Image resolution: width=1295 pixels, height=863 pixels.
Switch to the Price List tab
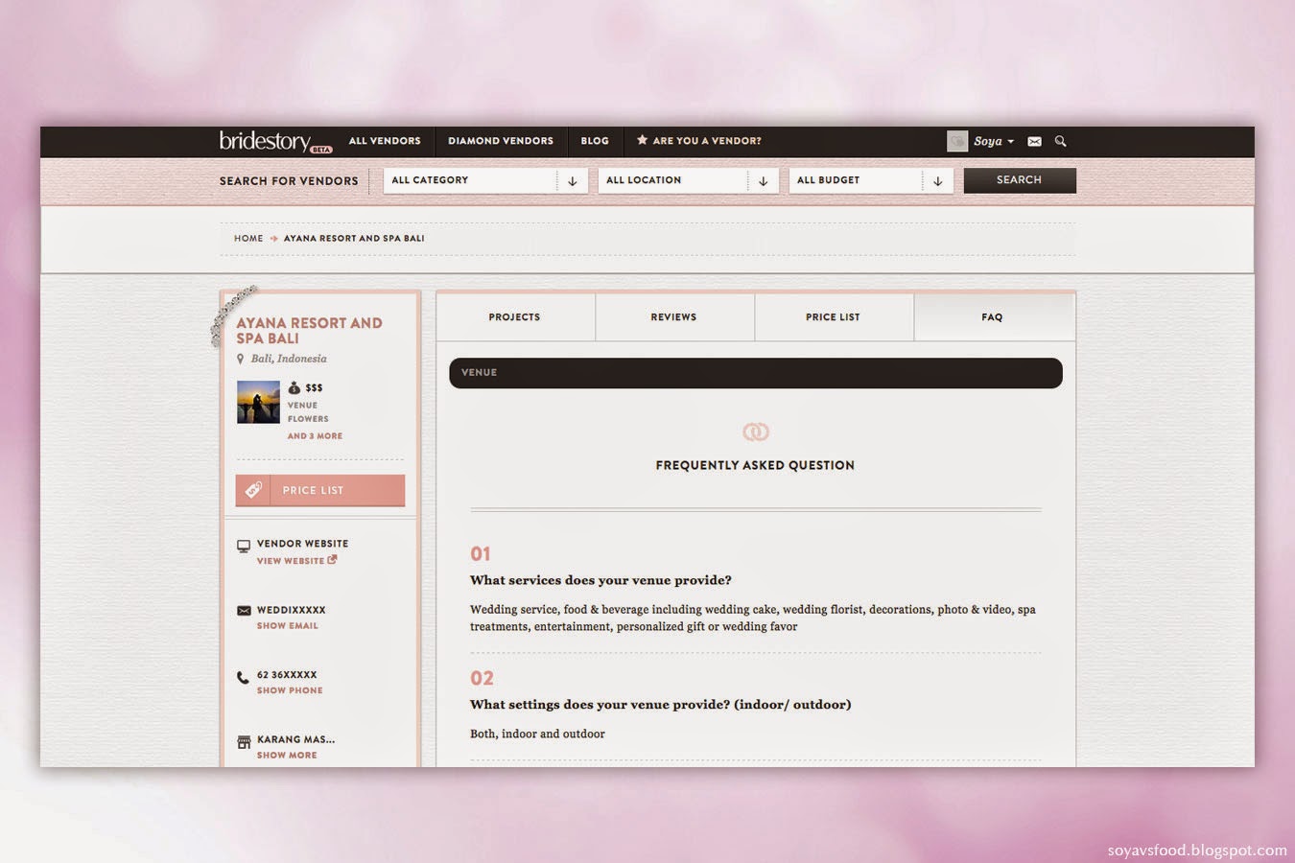pos(834,317)
